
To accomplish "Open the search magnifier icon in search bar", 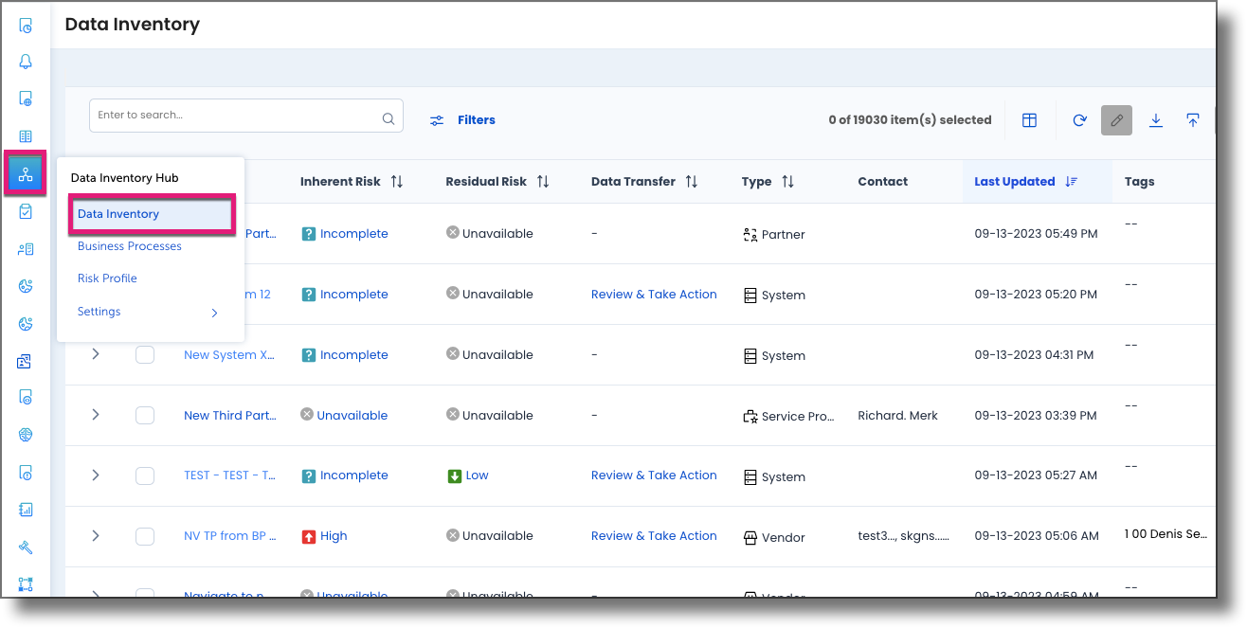I will (389, 117).
